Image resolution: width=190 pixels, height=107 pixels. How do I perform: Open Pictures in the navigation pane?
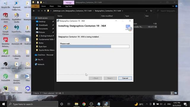coord(42,32)
